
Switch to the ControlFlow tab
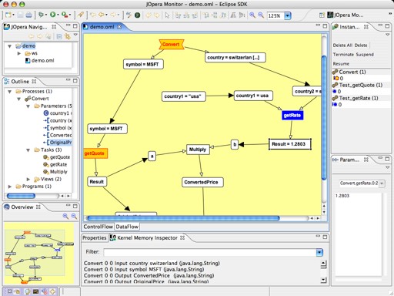98,227
